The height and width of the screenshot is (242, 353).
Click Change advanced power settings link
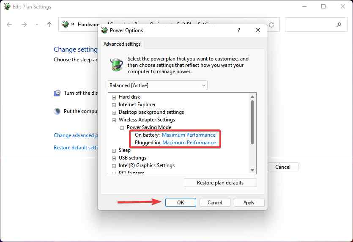point(76,135)
